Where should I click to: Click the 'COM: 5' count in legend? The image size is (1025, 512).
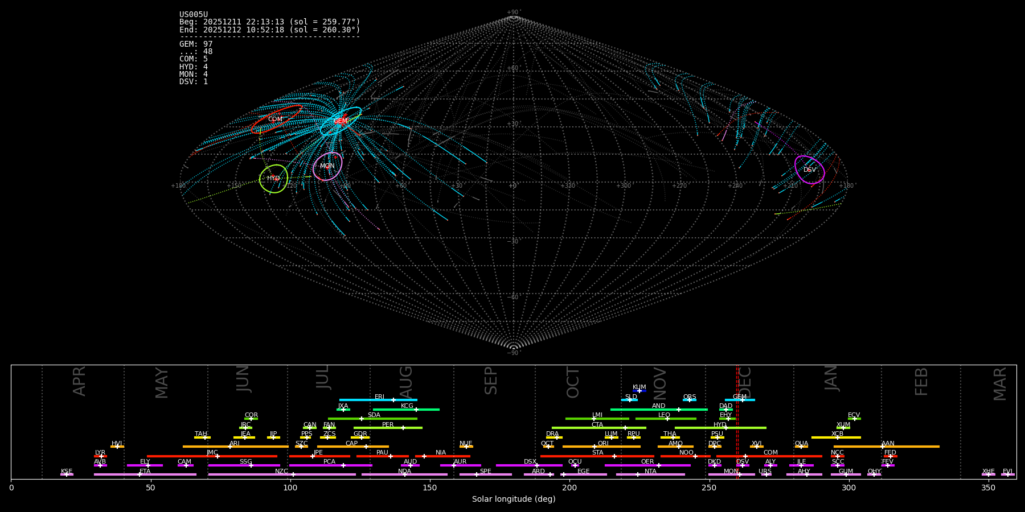(x=194, y=59)
